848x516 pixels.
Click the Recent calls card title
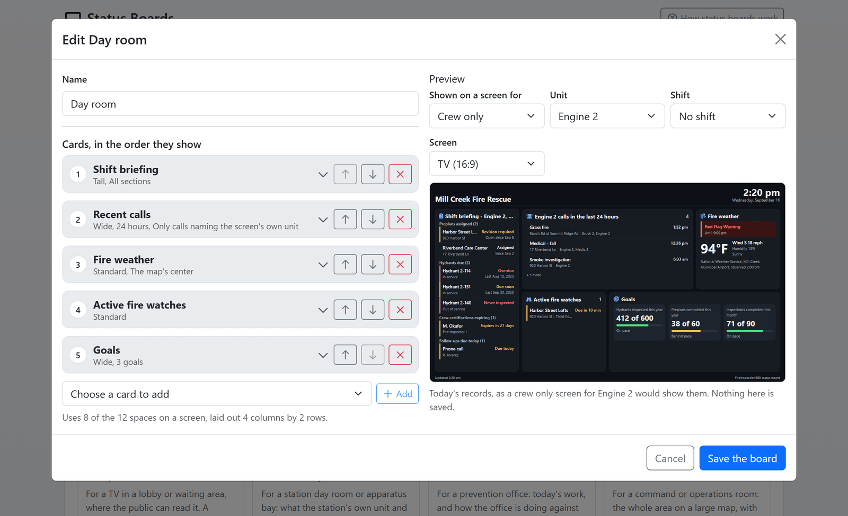122,214
